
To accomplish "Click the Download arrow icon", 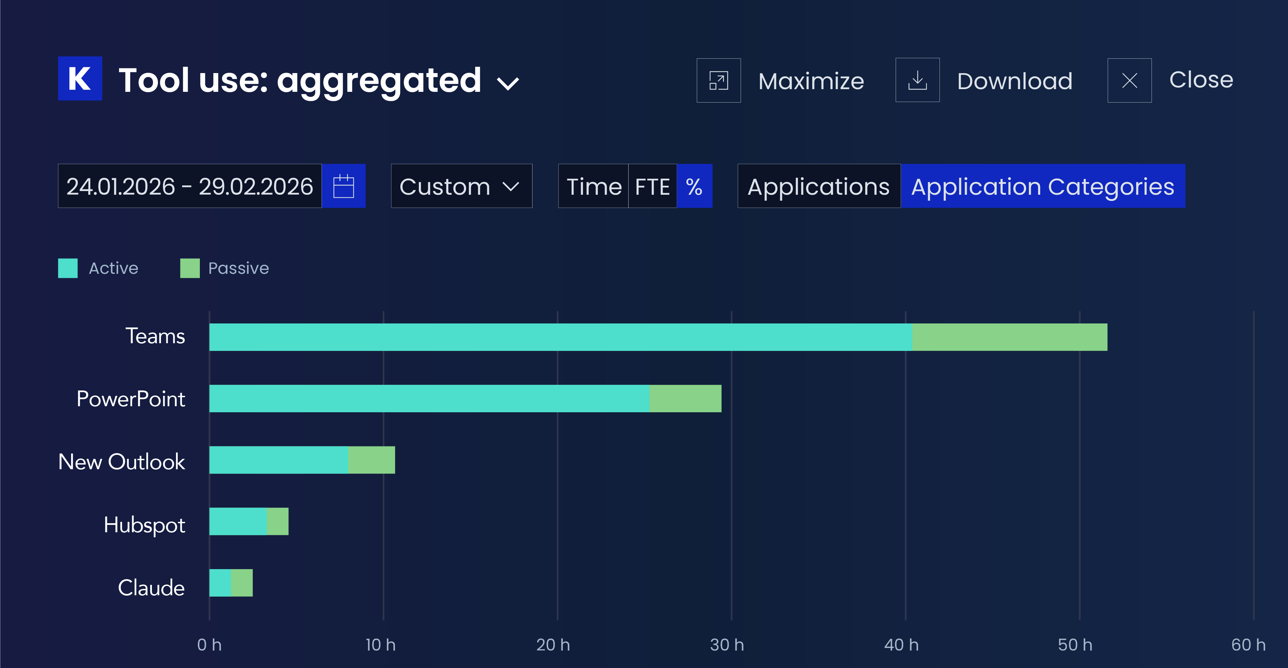I will point(917,80).
